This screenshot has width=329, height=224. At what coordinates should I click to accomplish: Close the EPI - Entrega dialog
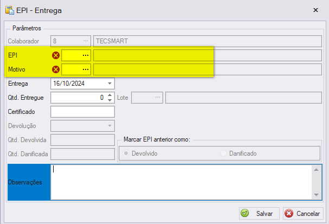point(315,10)
